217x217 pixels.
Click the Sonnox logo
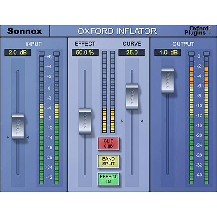click(25, 31)
